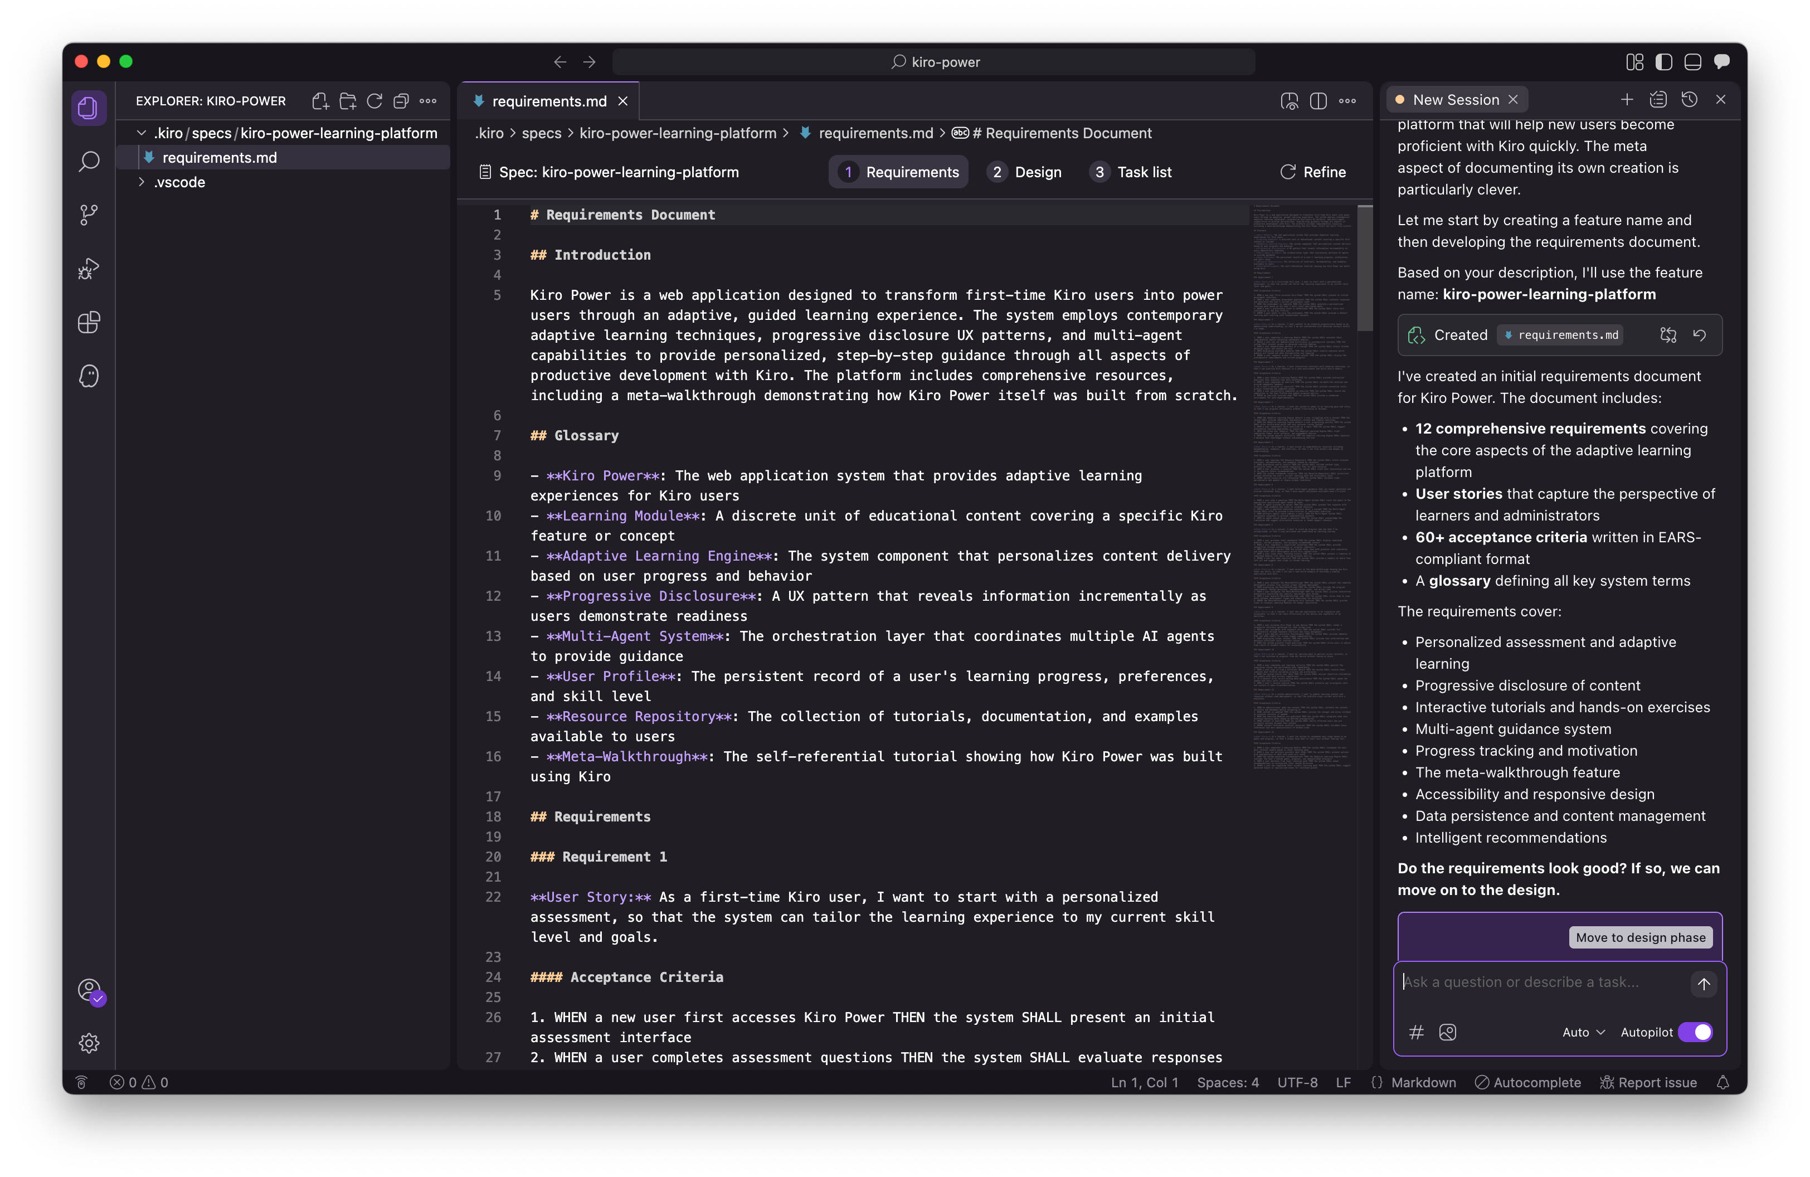Open the Search view in activity bar

(x=89, y=161)
